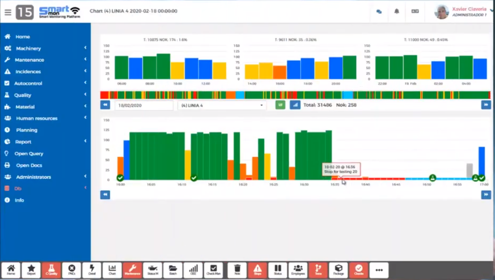Image resolution: width=495 pixels, height=280 pixels.
Task: Open the Maintenance wrench icon in bottom toolbar
Action: [132, 270]
